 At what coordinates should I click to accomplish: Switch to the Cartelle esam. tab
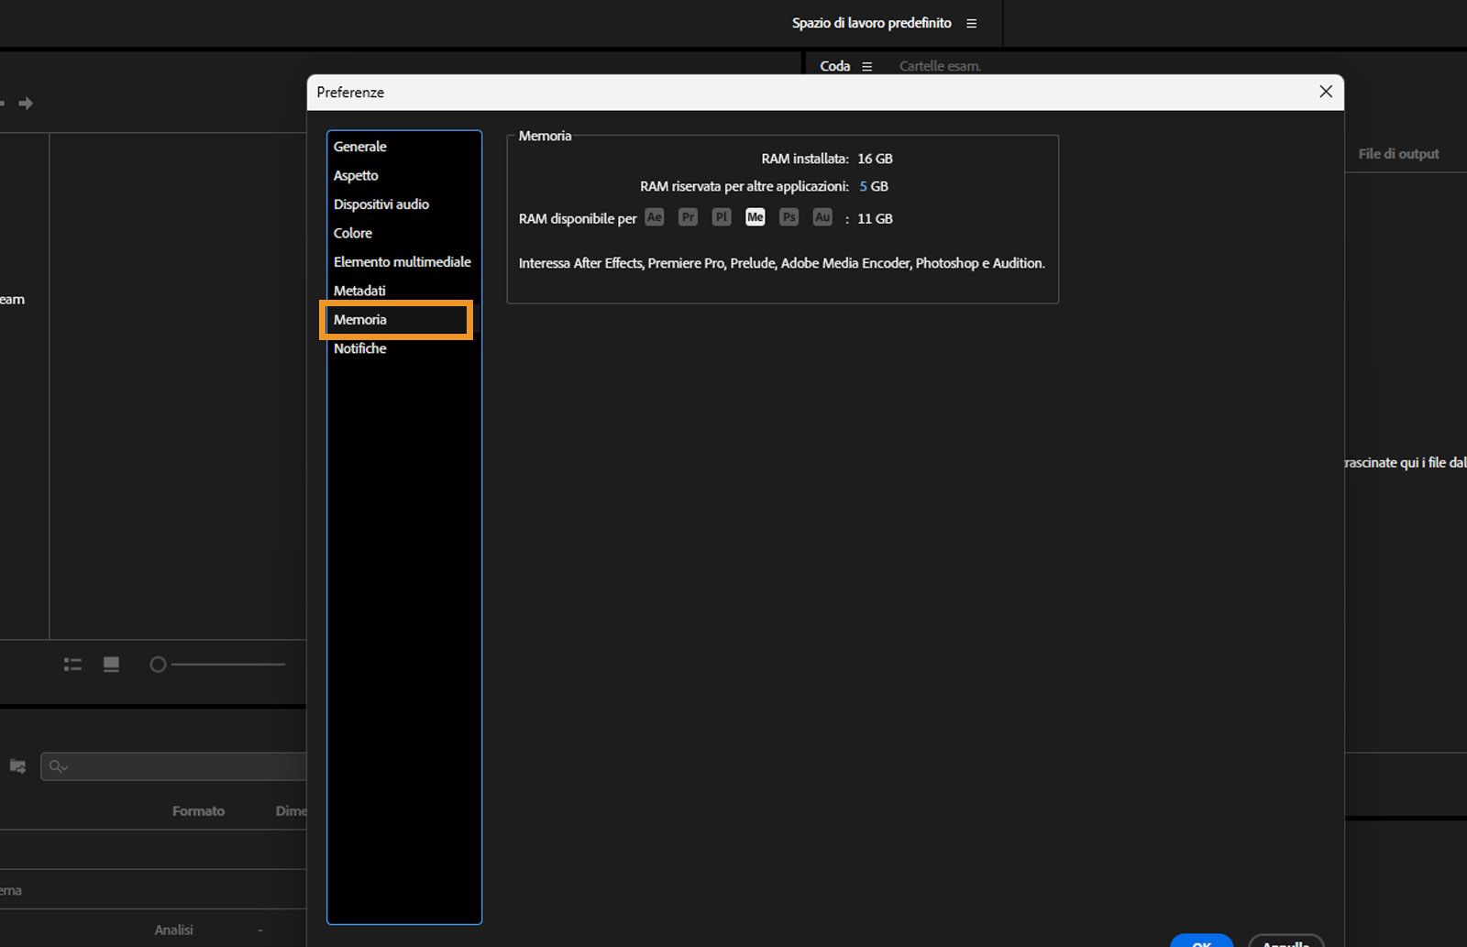pos(940,65)
